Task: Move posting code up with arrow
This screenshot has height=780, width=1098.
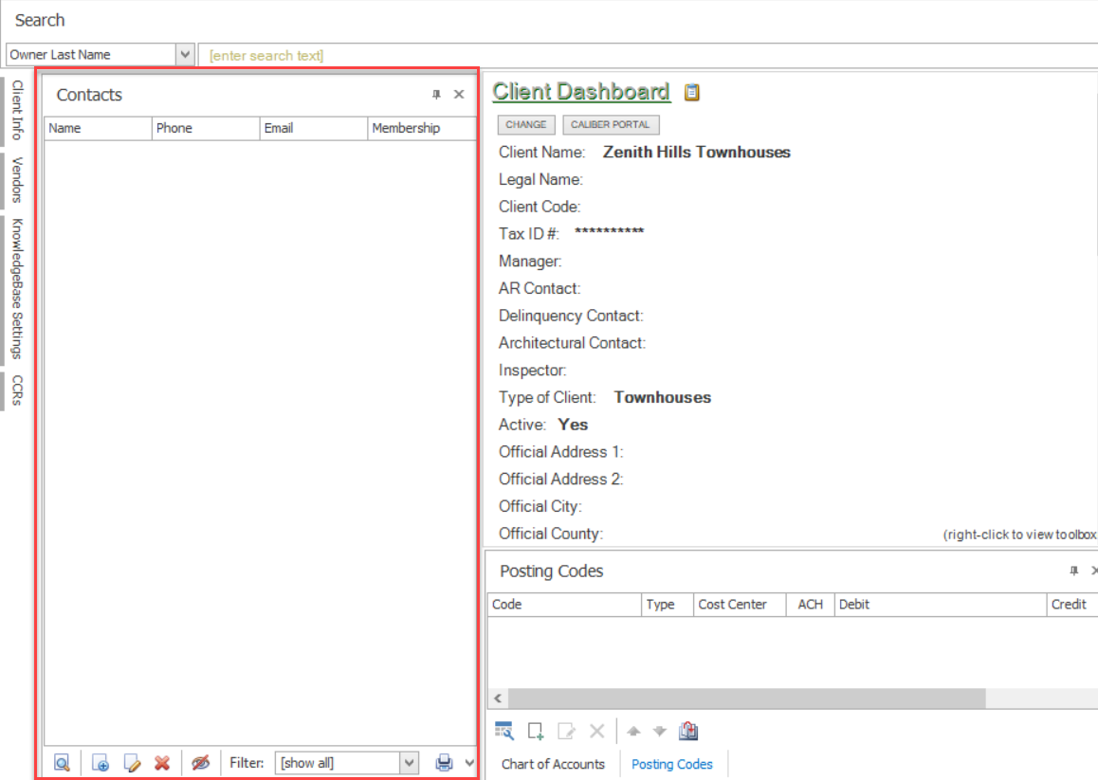Action: pos(633,731)
